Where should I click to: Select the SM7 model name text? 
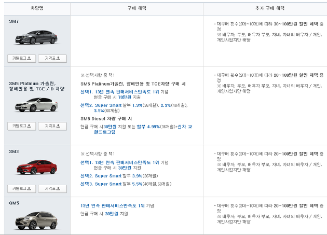14,21
